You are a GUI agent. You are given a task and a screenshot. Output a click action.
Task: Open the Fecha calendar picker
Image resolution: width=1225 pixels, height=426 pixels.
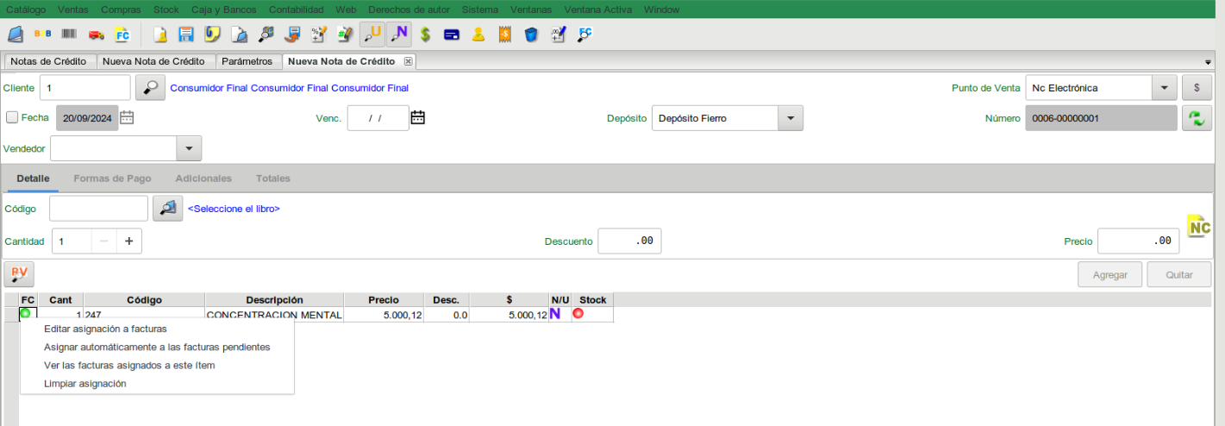(x=127, y=118)
